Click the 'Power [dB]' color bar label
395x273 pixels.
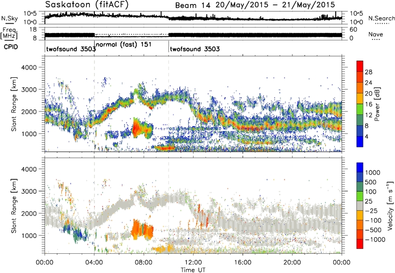(377, 104)
